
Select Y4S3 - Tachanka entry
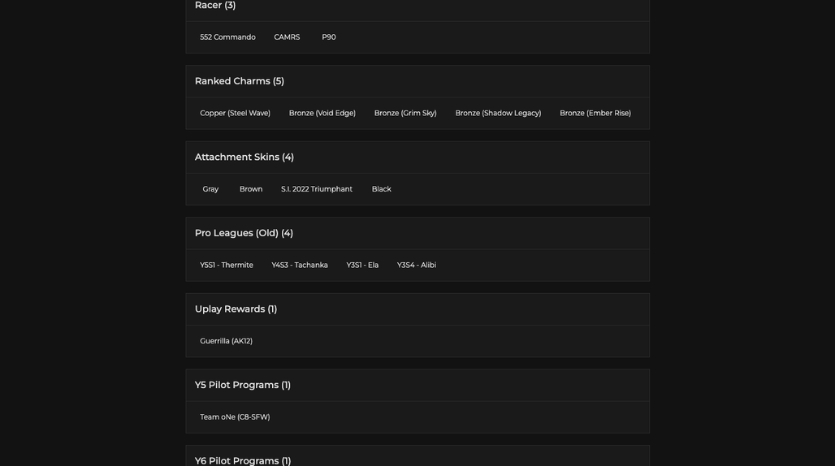click(299, 265)
